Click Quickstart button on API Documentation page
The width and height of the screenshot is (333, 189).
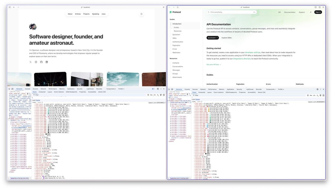[213, 38]
